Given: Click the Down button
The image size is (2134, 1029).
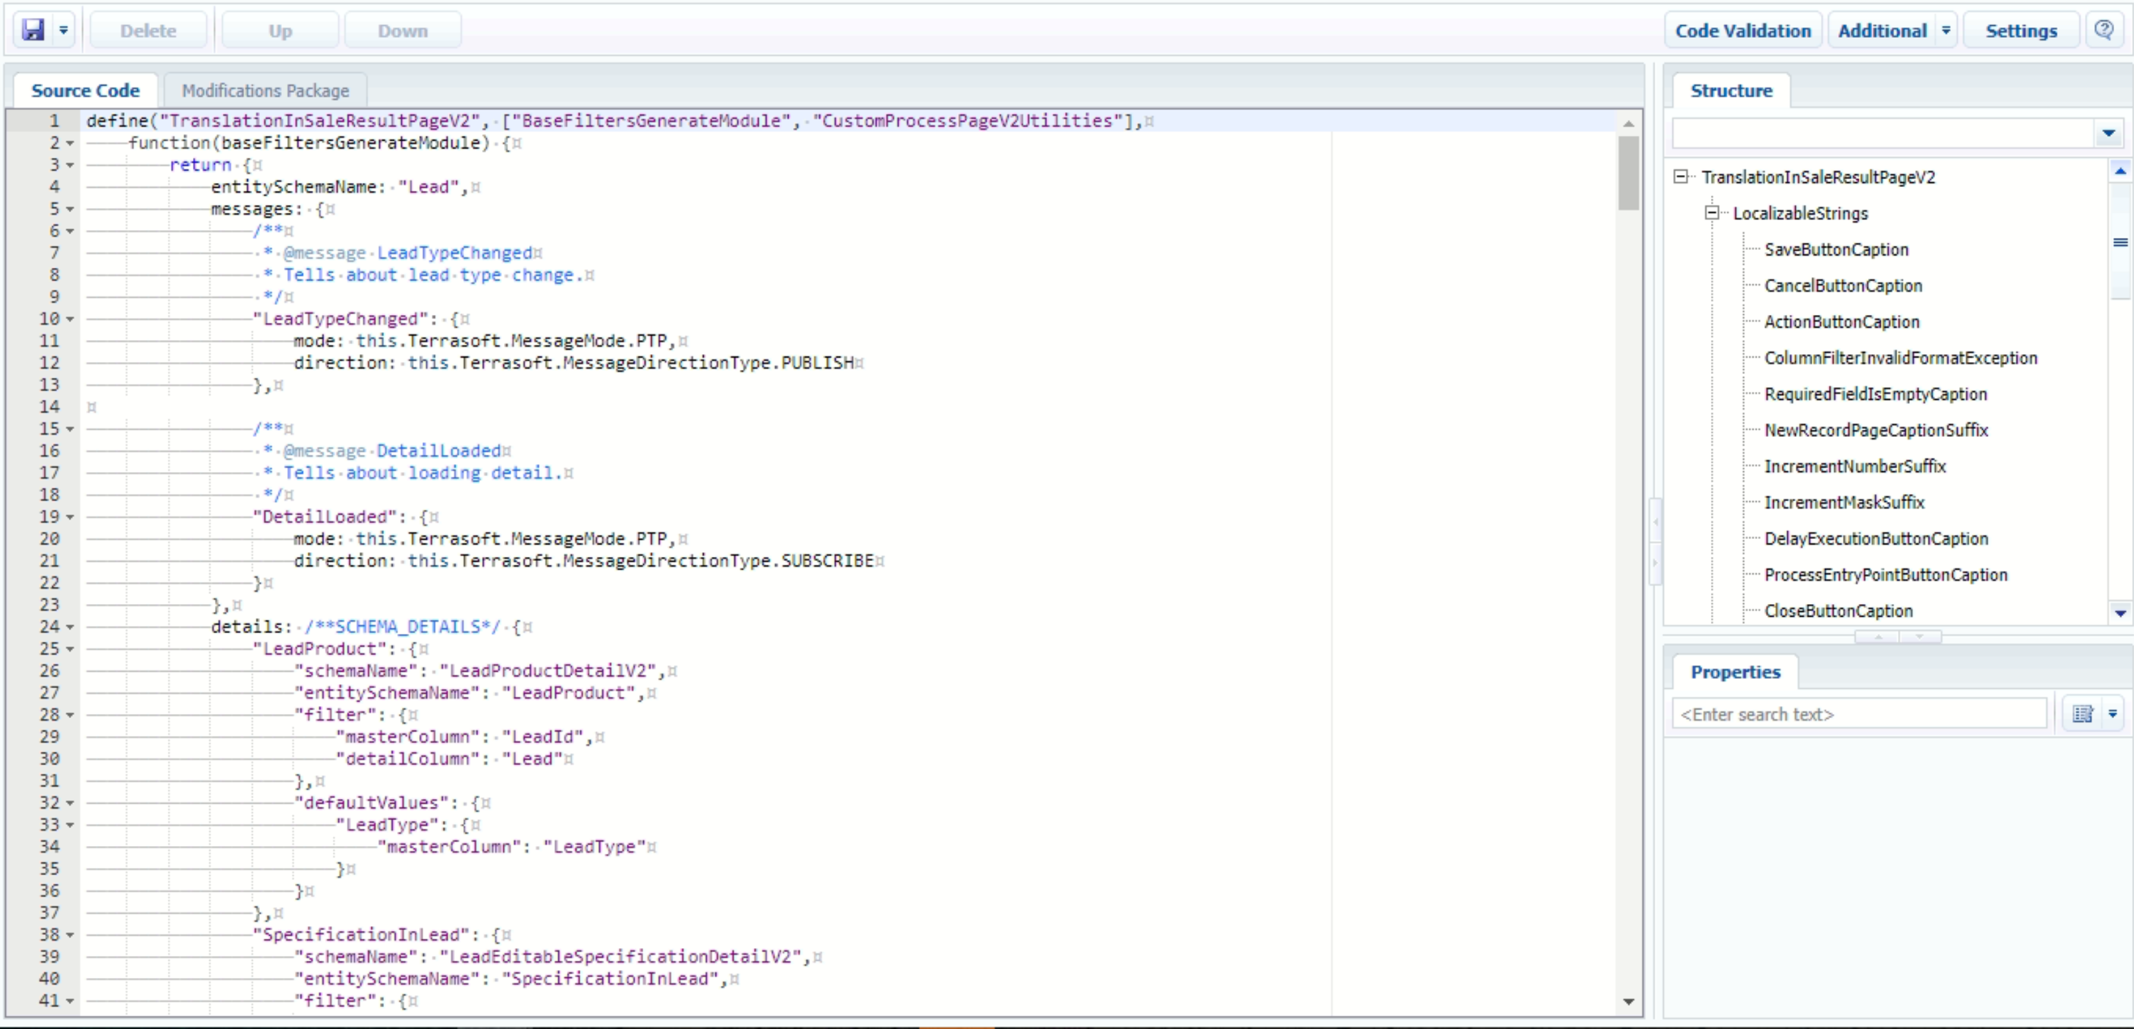Looking at the screenshot, I should pyautogui.click(x=403, y=30).
